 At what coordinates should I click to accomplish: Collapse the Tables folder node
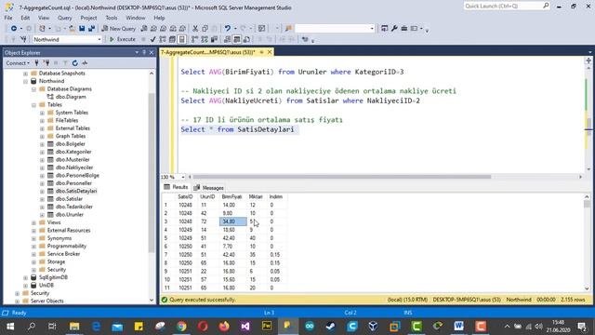[33, 105]
